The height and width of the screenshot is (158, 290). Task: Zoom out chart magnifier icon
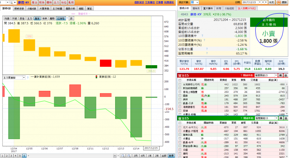click(122, 156)
